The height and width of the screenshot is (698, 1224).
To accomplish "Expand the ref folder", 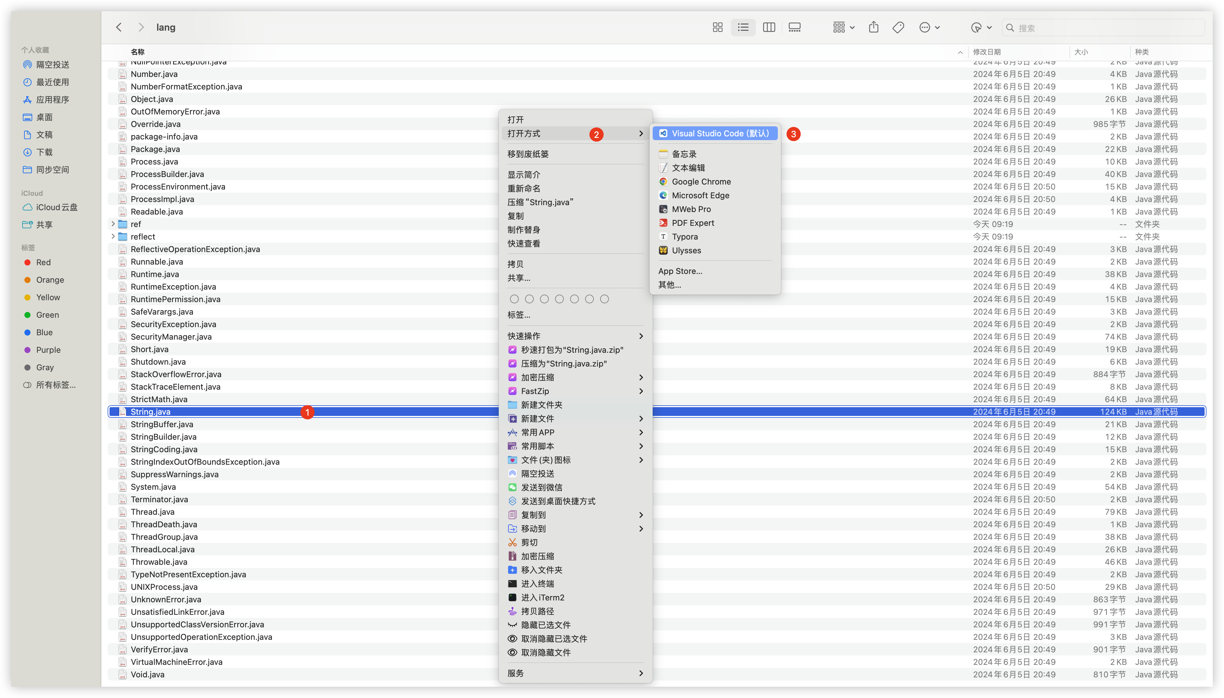I will pos(113,224).
